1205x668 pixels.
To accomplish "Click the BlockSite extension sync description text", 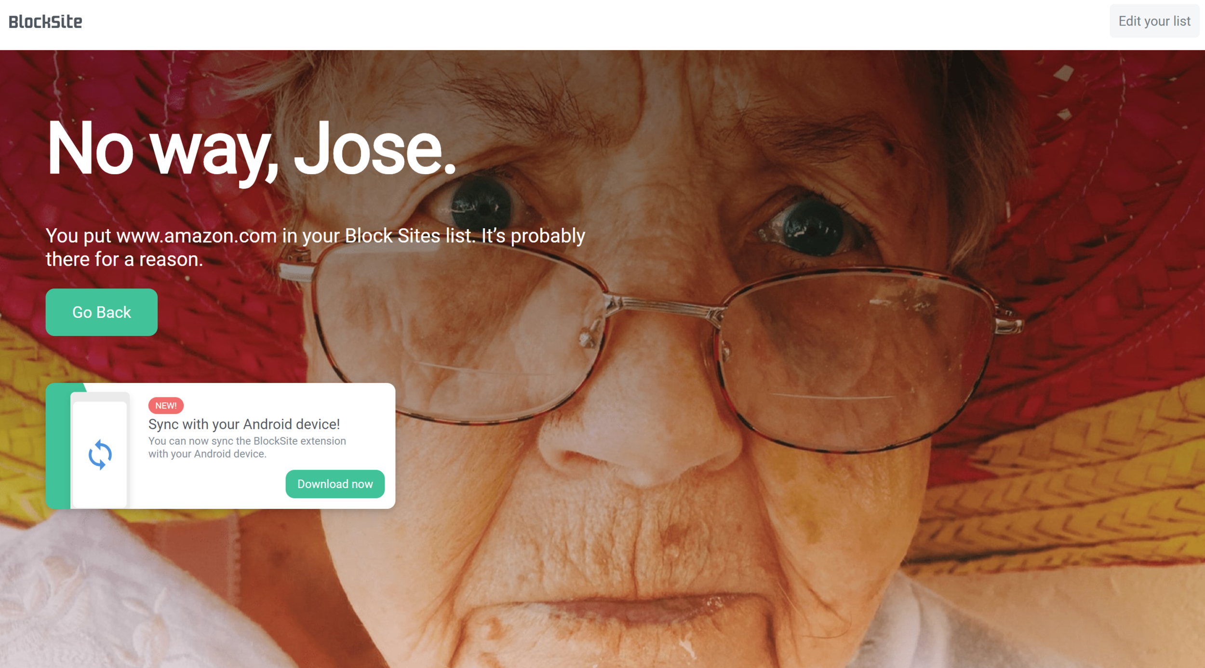I will tap(247, 447).
